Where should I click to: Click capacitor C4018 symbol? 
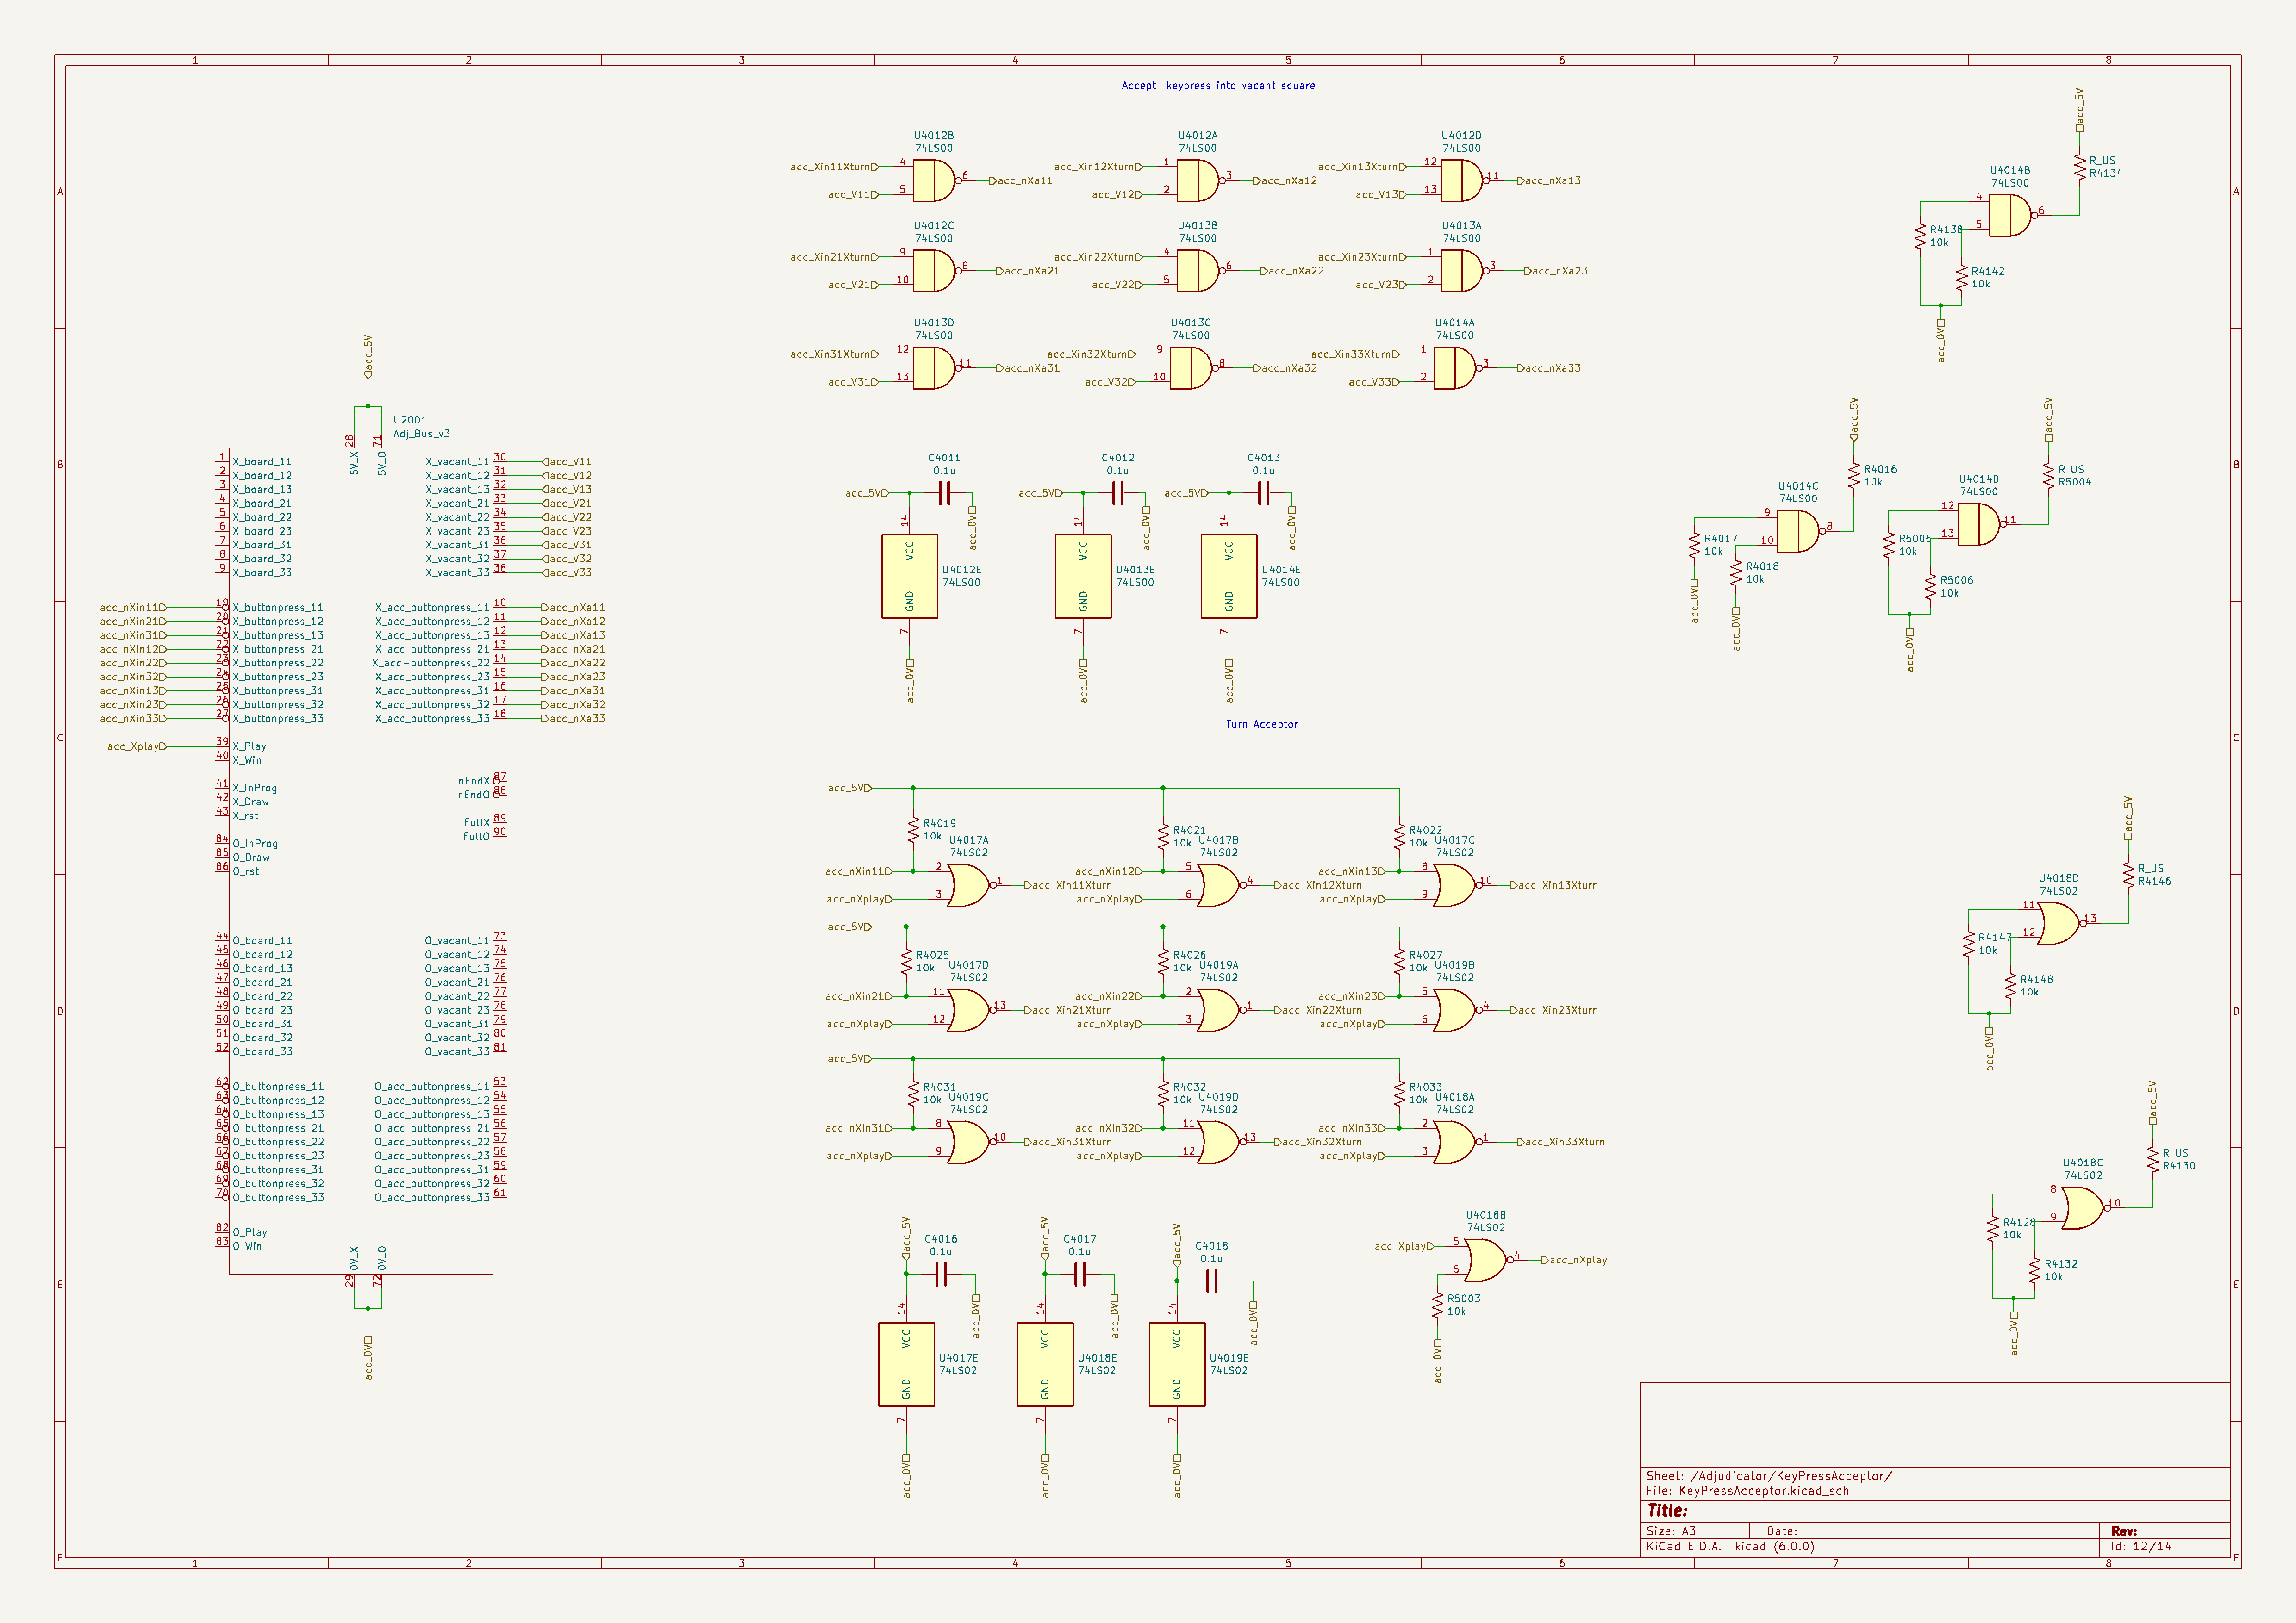tap(1212, 1281)
